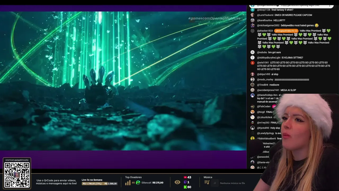This screenshot has height=191, width=339.
Task: Click the 'Top Doadores' heading
Action: tap(133, 177)
